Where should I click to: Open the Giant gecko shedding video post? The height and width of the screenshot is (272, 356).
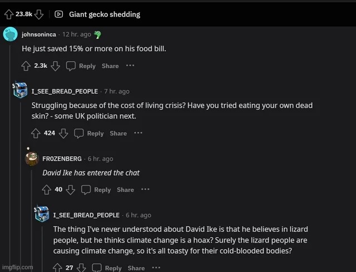pyautogui.click(x=105, y=14)
